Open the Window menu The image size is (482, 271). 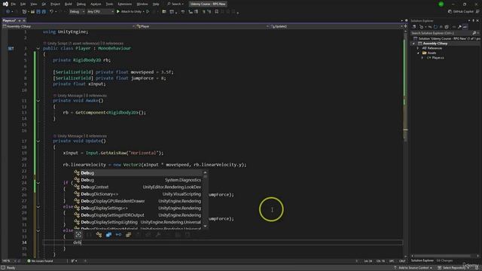pos(142,4)
